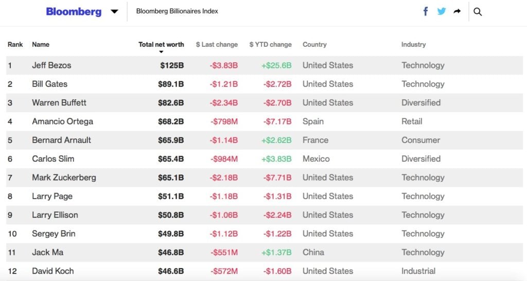
Task: Sort table by Name header
Action: [41, 45]
